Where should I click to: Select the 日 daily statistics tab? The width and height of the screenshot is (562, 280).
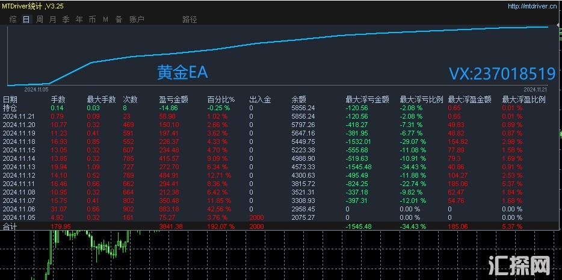click(x=26, y=19)
